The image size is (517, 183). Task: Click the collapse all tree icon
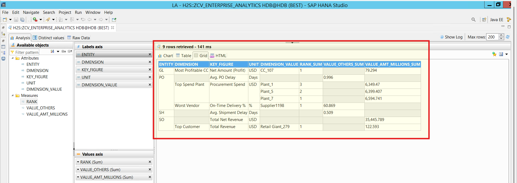pos(70,51)
